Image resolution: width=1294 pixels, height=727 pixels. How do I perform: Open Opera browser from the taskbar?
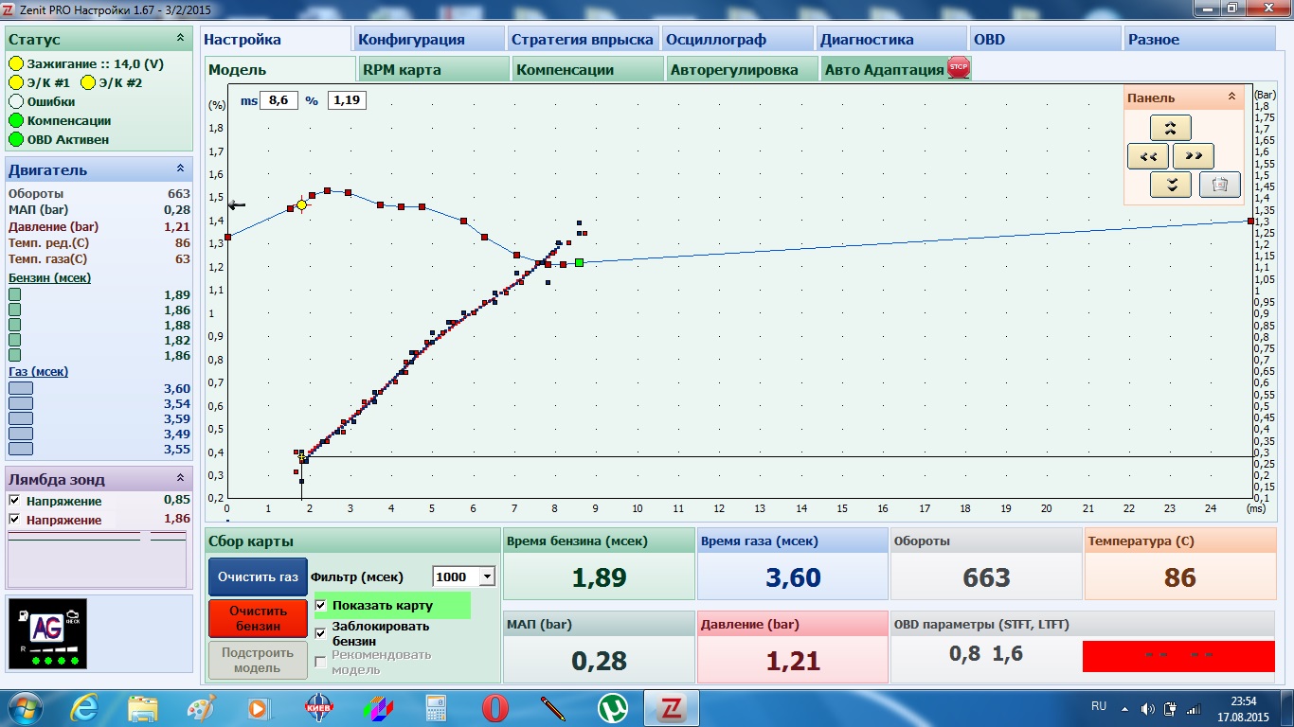click(494, 708)
